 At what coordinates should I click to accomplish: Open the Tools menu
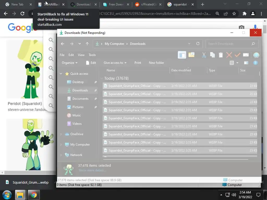[x=92, y=55]
